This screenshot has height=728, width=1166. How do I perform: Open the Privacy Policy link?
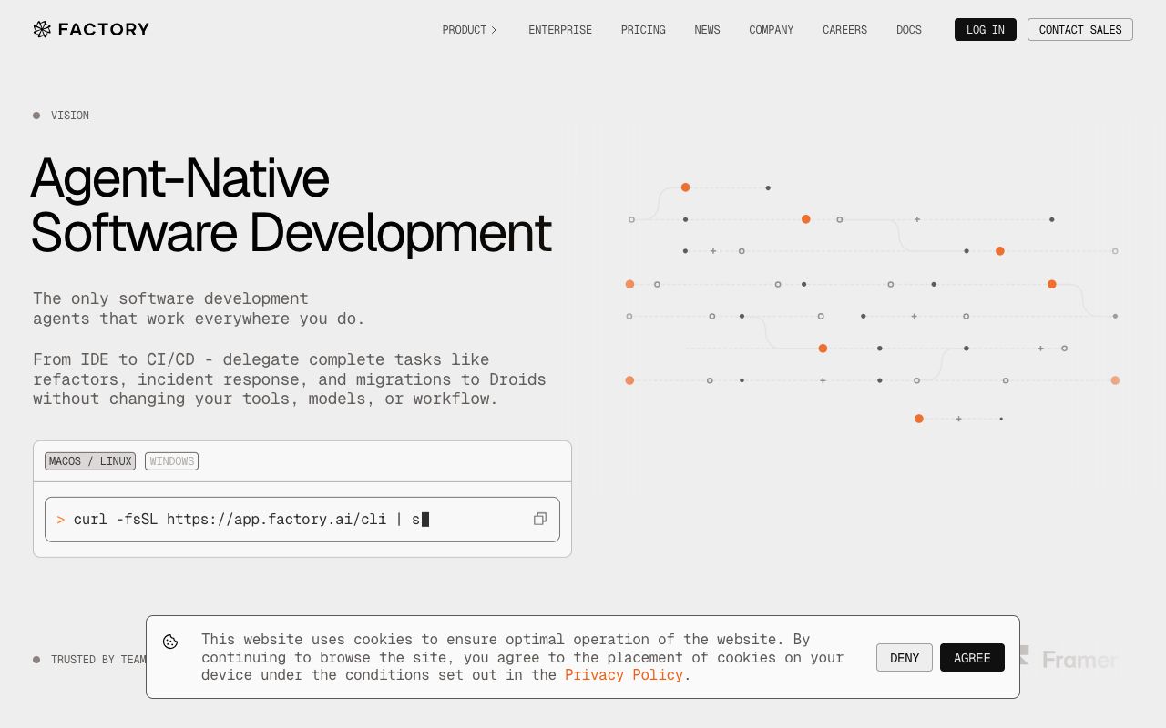point(623,674)
